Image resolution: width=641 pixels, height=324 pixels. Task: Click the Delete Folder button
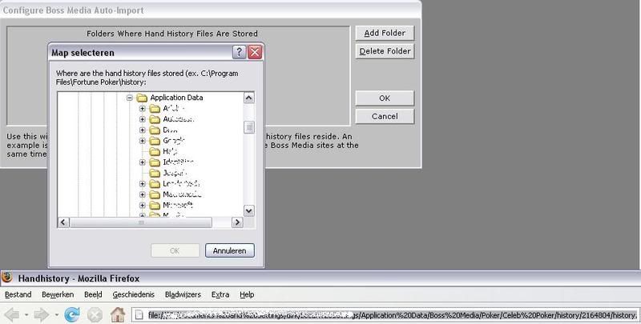(x=385, y=51)
